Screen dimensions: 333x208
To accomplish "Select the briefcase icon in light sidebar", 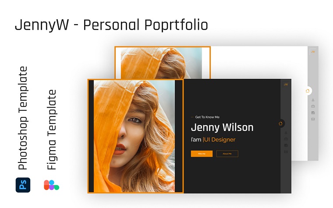I will [313, 106].
